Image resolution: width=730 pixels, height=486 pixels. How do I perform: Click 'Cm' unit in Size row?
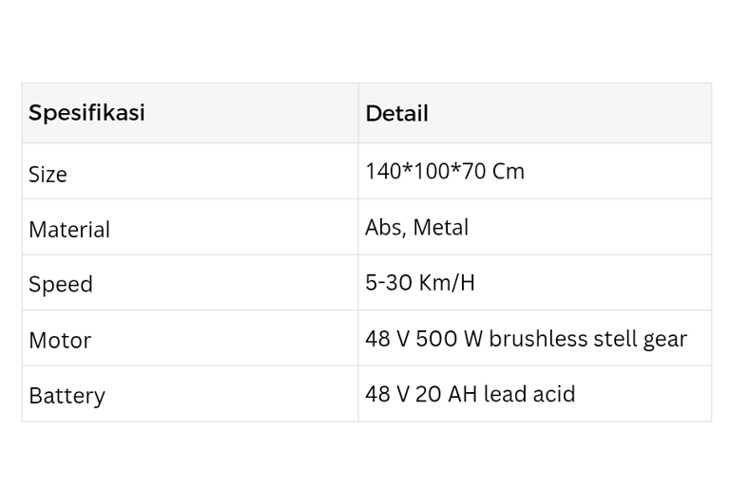tap(509, 171)
